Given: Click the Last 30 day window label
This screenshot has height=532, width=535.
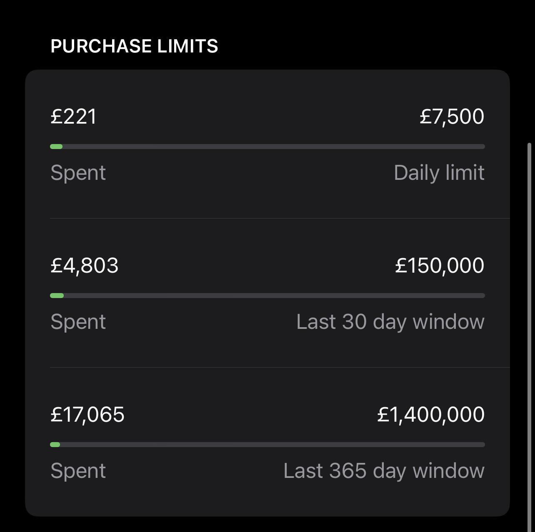Looking at the screenshot, I should tap(390, 321).
